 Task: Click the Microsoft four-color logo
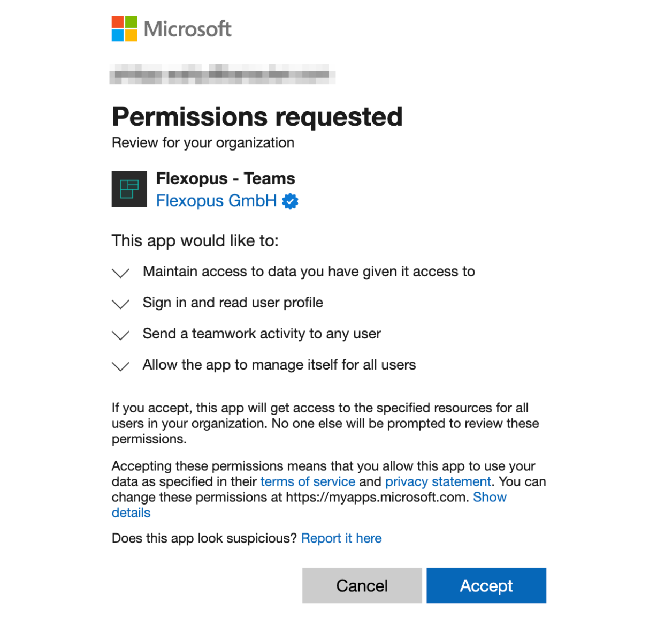124,29
